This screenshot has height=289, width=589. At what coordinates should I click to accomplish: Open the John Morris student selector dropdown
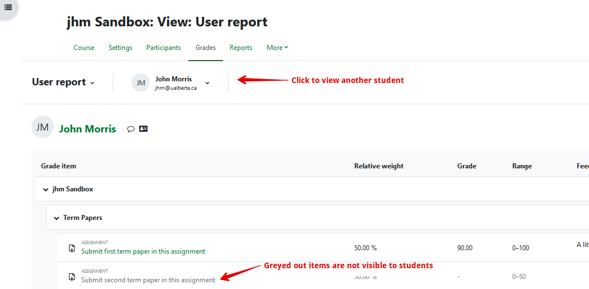point(207,82)
